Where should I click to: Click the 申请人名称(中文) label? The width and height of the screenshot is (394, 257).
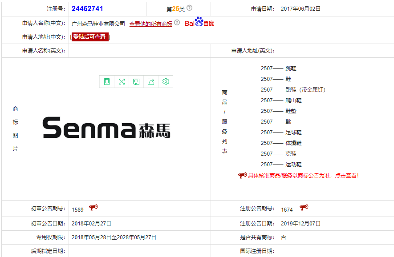[44, 23]
